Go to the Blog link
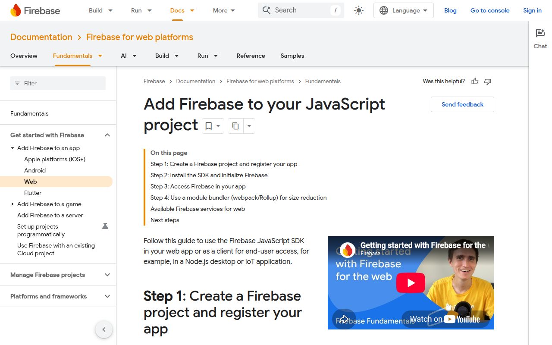 click(x=450, y=10)
